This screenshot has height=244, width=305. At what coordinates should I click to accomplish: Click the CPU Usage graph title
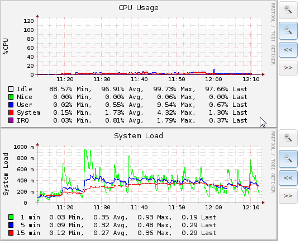coord(139,8)
